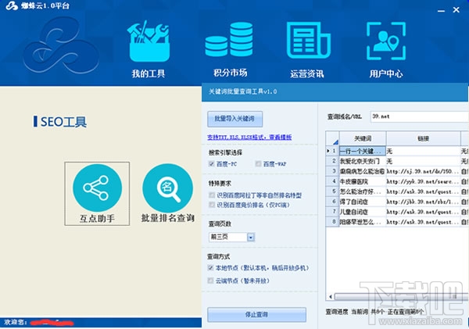Toggle 识别百度阿拉丁 natural ranking checkbox
Screen dimensions: 469x329
point(212,195)
